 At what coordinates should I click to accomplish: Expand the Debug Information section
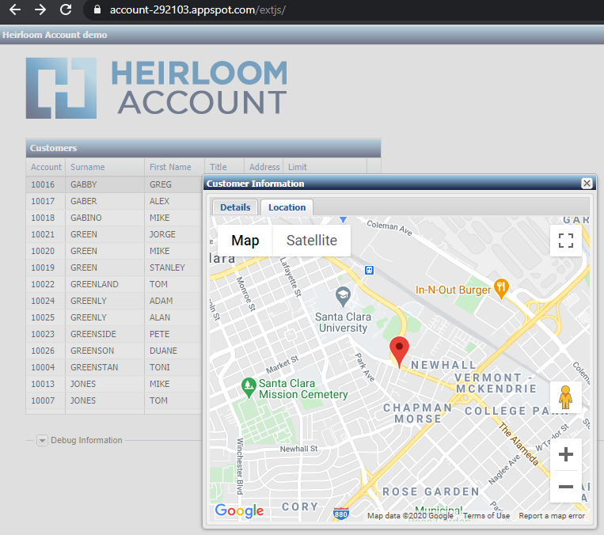tap(42, 440)
